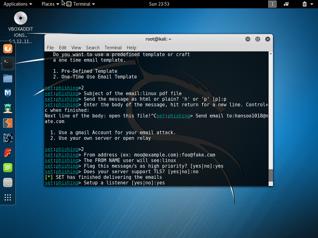The image size is (318, 238).
Task: Click the terminal scrollbar thumb
Action: pos(270,175)
